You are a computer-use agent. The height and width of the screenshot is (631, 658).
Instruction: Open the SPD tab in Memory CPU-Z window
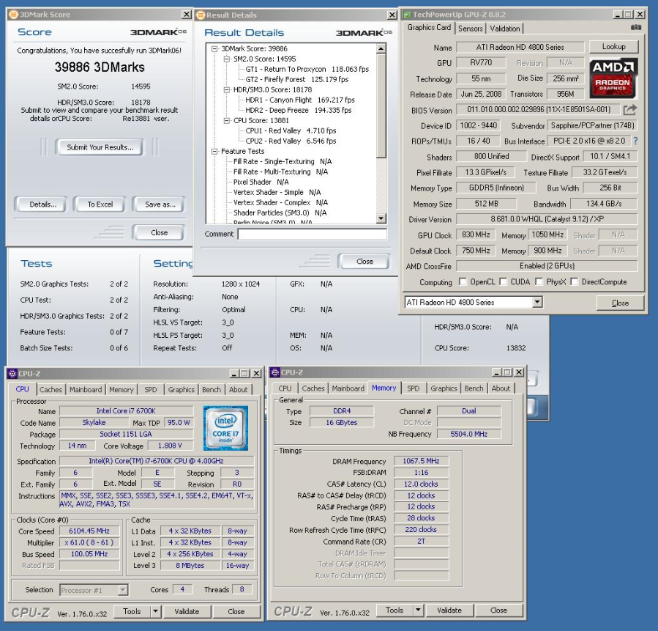point(413,388)
